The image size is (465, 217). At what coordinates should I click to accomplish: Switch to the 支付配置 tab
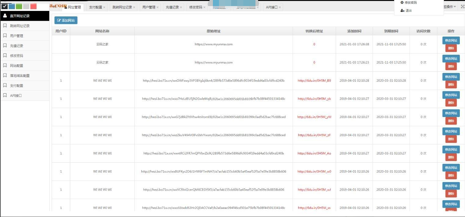(x=96, y=6)
